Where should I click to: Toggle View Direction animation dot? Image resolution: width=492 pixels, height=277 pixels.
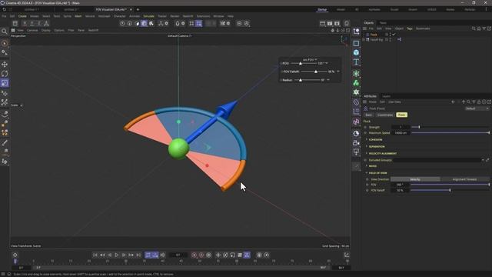(367, 179)
